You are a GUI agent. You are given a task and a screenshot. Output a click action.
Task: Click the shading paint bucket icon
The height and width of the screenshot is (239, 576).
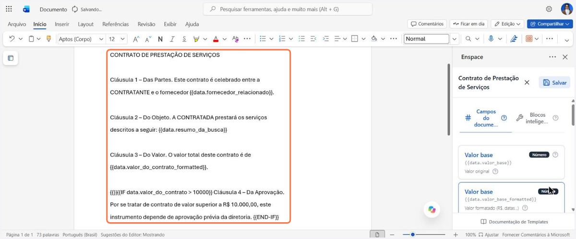(374, 39)
